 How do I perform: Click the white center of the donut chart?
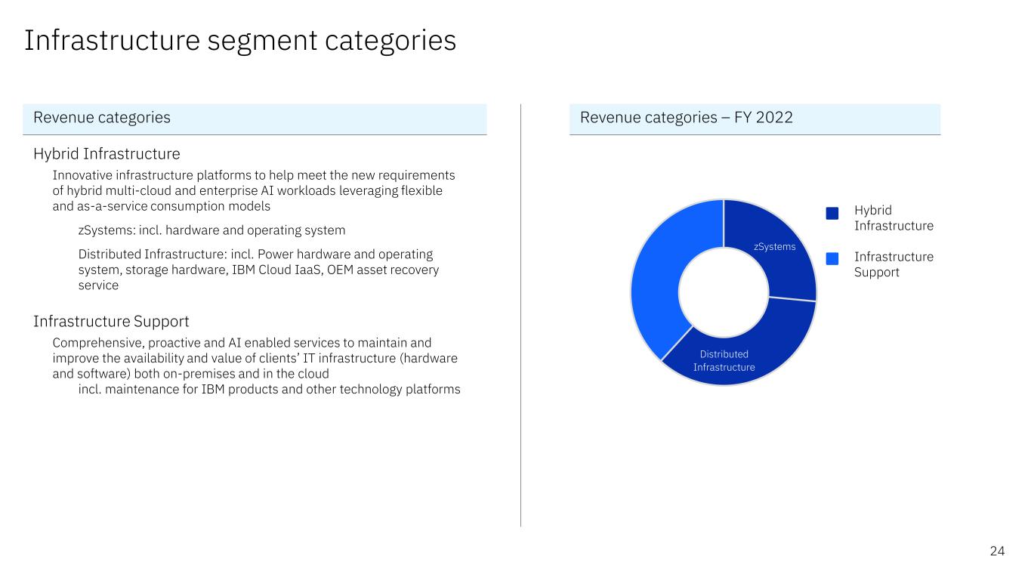724,293
